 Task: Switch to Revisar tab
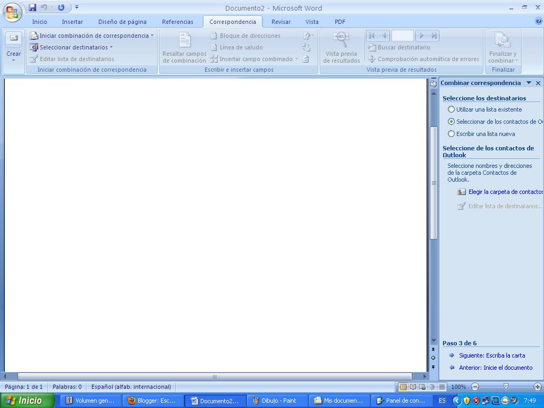click(280, 22)
